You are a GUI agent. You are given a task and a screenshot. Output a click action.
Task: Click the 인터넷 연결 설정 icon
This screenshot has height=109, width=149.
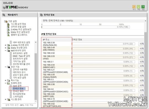[x=8, y=27]
